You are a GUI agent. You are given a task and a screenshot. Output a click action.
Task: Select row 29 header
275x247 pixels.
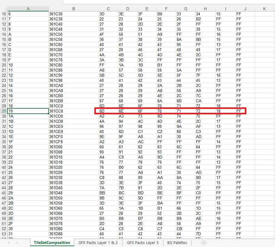pos(4,111)
